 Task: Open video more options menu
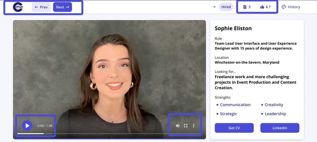tap(193, 126)
